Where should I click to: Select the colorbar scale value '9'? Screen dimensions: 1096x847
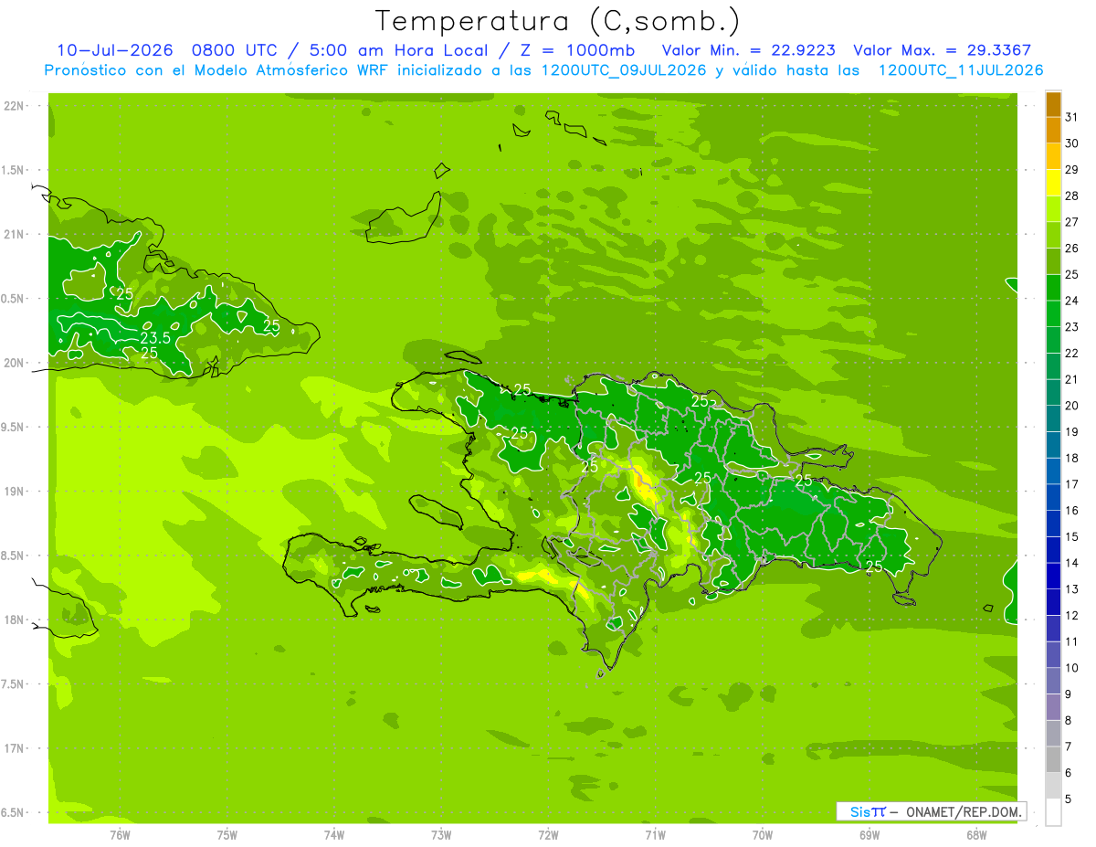tap(1068, 694)
